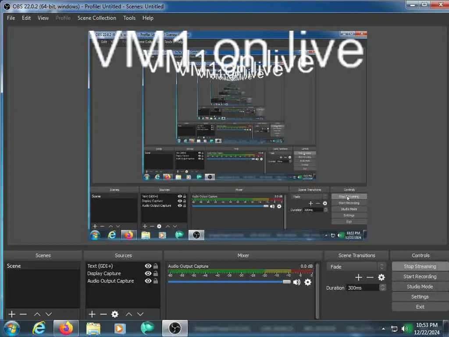This screenshot has width=449, height=337.
Task: Remove selected source with minus icon
Action: (x=103, y=314)
